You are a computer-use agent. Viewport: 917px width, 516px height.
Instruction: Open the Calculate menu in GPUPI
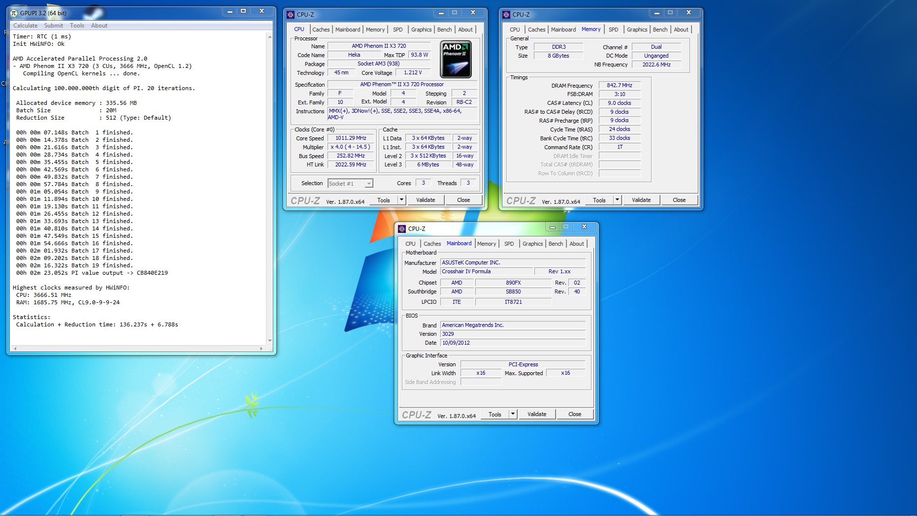[25, 26]
